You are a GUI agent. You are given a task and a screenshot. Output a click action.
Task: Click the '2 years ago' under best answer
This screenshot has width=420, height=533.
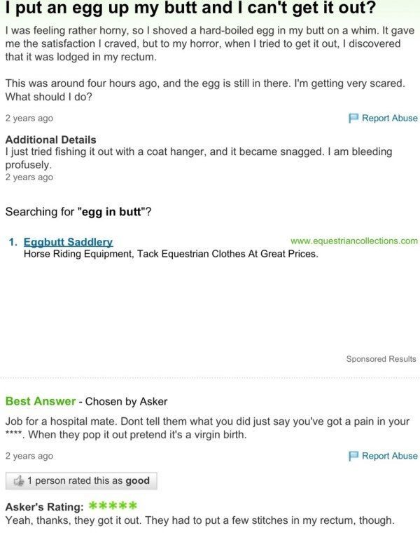[29, 456]
